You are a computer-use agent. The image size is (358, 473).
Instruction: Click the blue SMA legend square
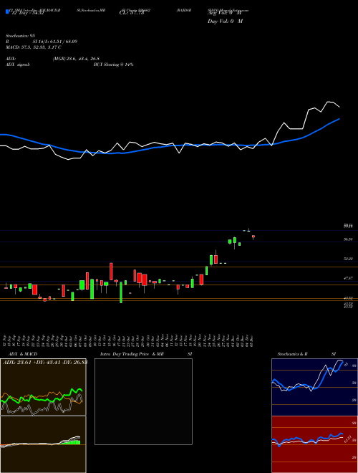7,11
